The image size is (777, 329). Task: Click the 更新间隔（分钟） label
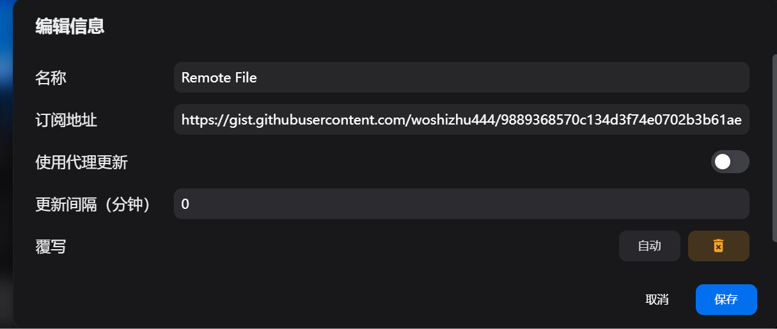pos(93,204)
